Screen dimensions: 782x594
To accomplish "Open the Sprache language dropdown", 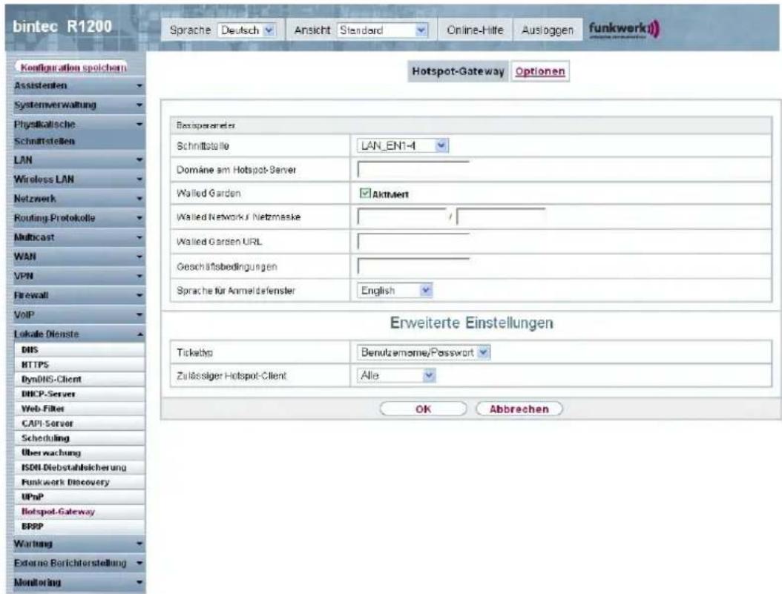I will pos(247,30).
